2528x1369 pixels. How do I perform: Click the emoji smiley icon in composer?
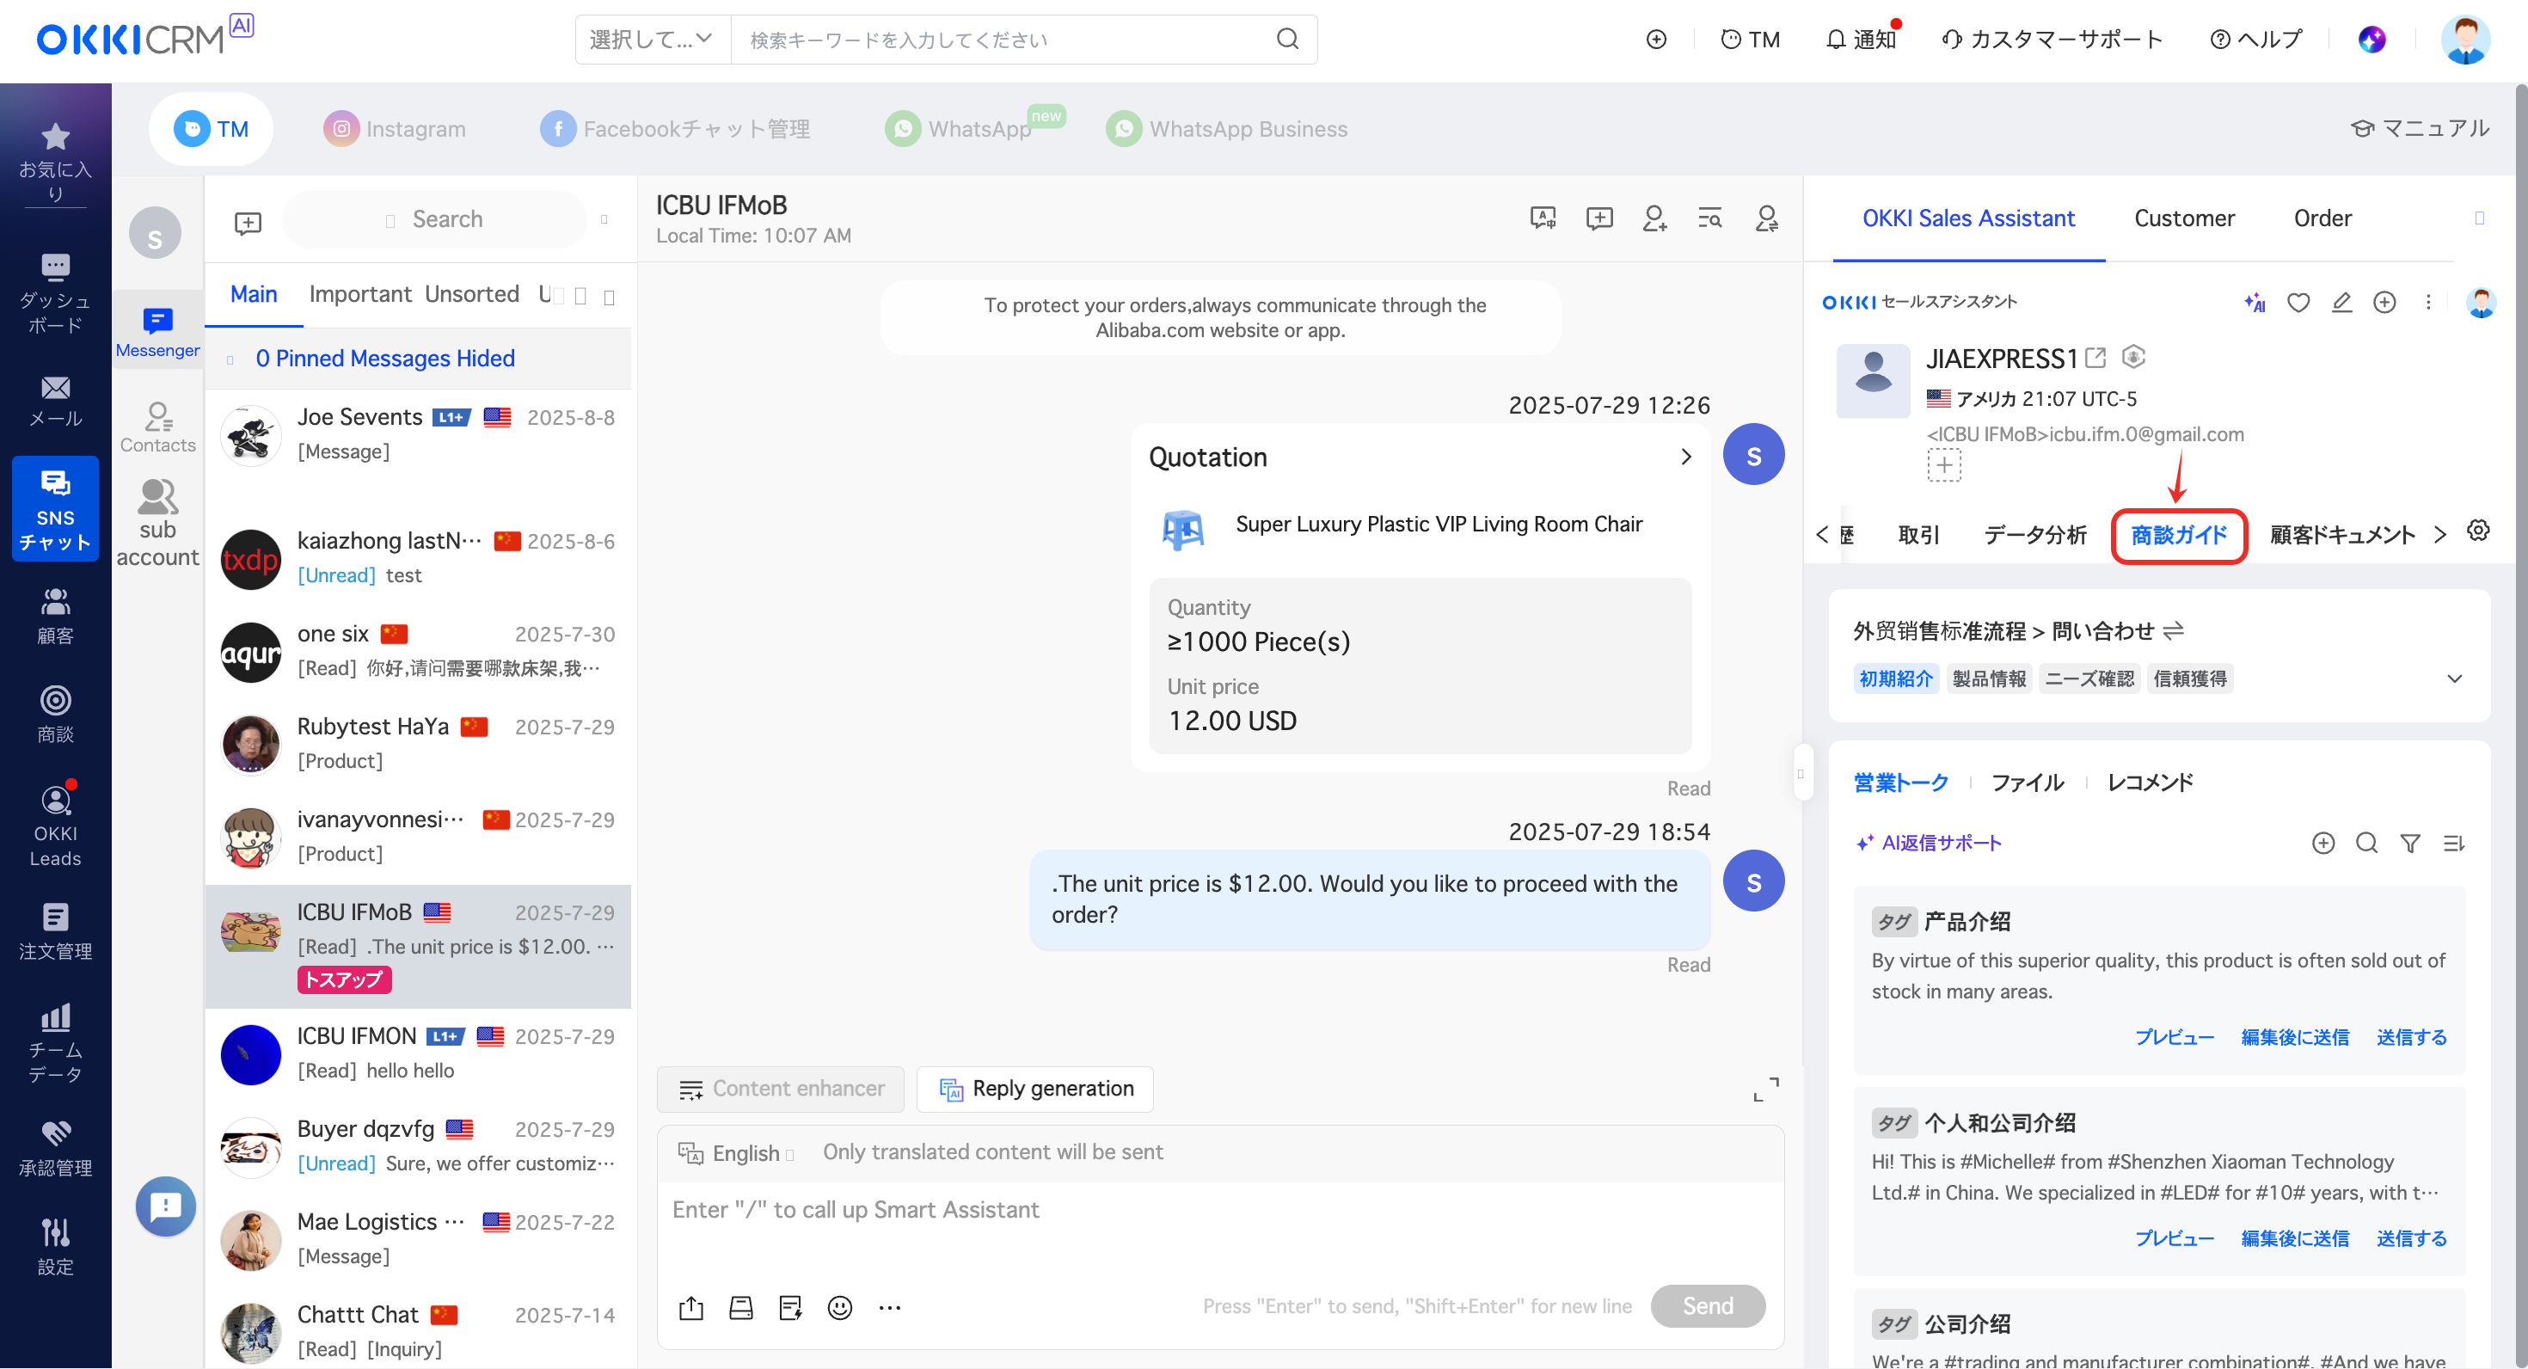(840, 1307)
